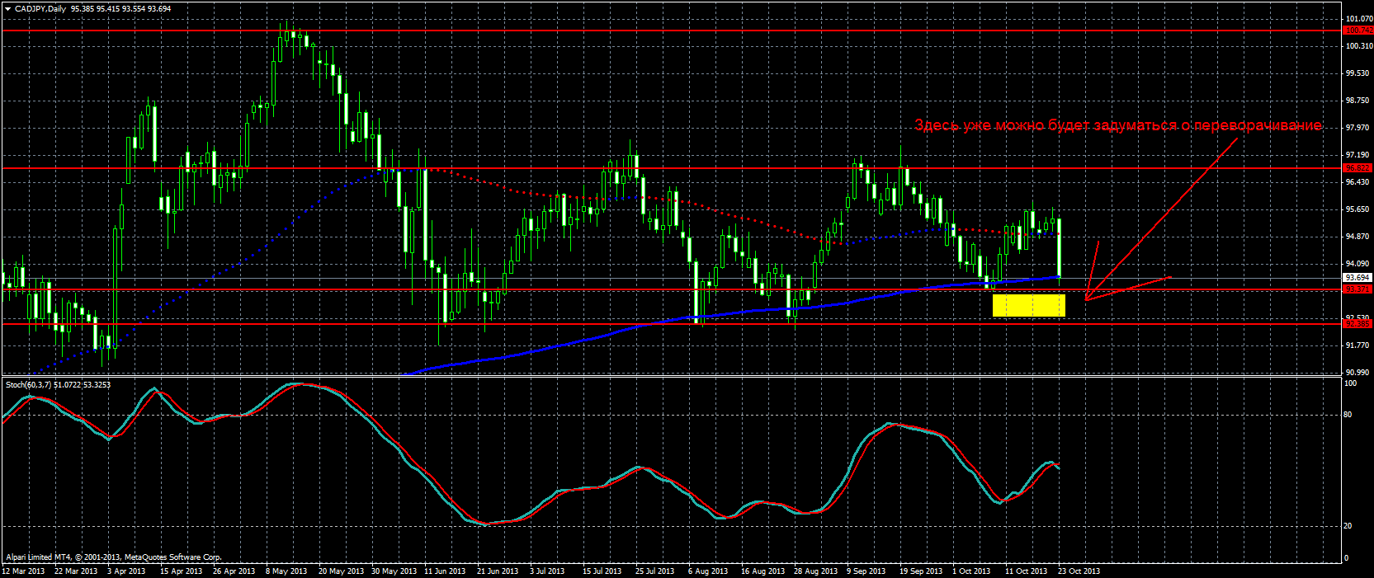Click the 23 Oct 2013 date label
Screen dimensions: 1374x578
(x=1079, y=571)
